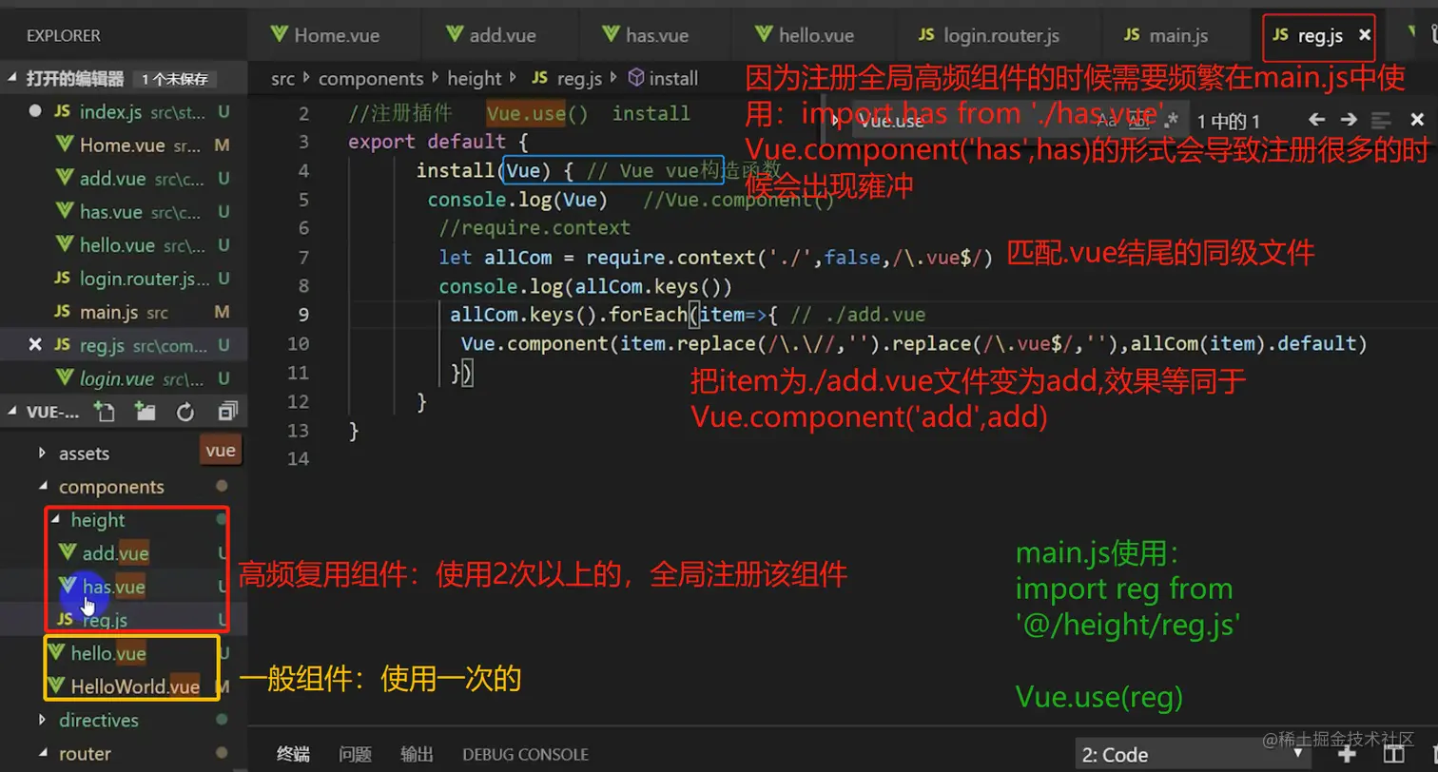The image size is (1438, 772).
Task: Select login.vue in the open editors list
Action: [x=115, y=377]
